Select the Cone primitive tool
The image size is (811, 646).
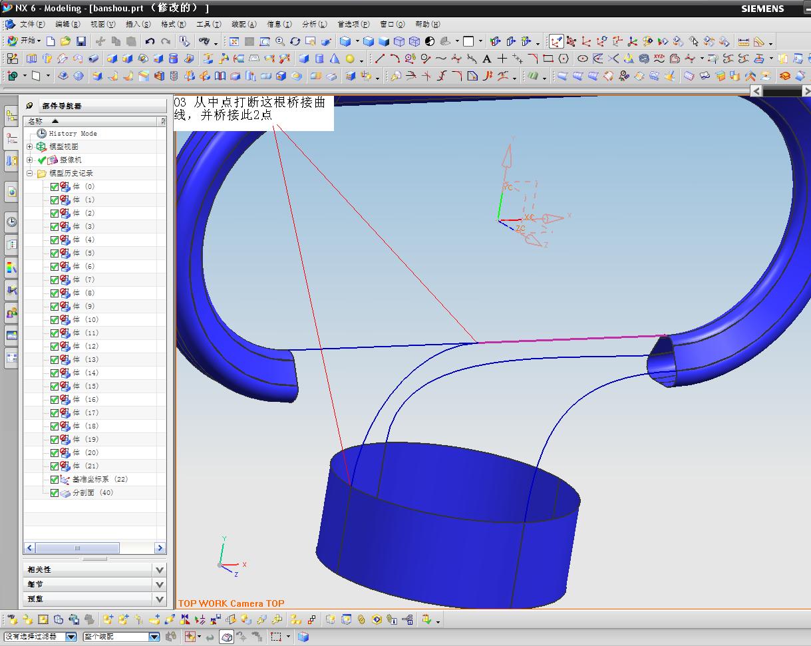point(335,59)
